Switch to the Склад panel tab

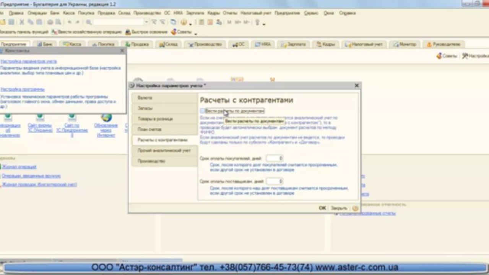(168, 44)
